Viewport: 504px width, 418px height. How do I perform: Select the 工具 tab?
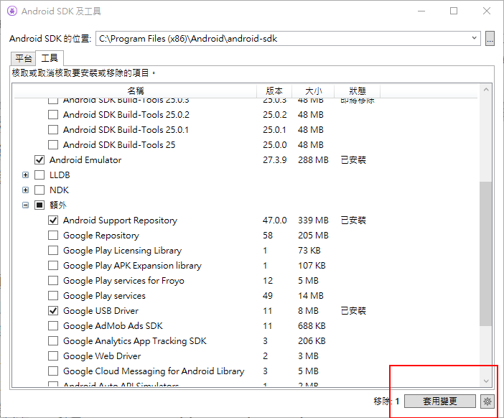pos(50,58)
